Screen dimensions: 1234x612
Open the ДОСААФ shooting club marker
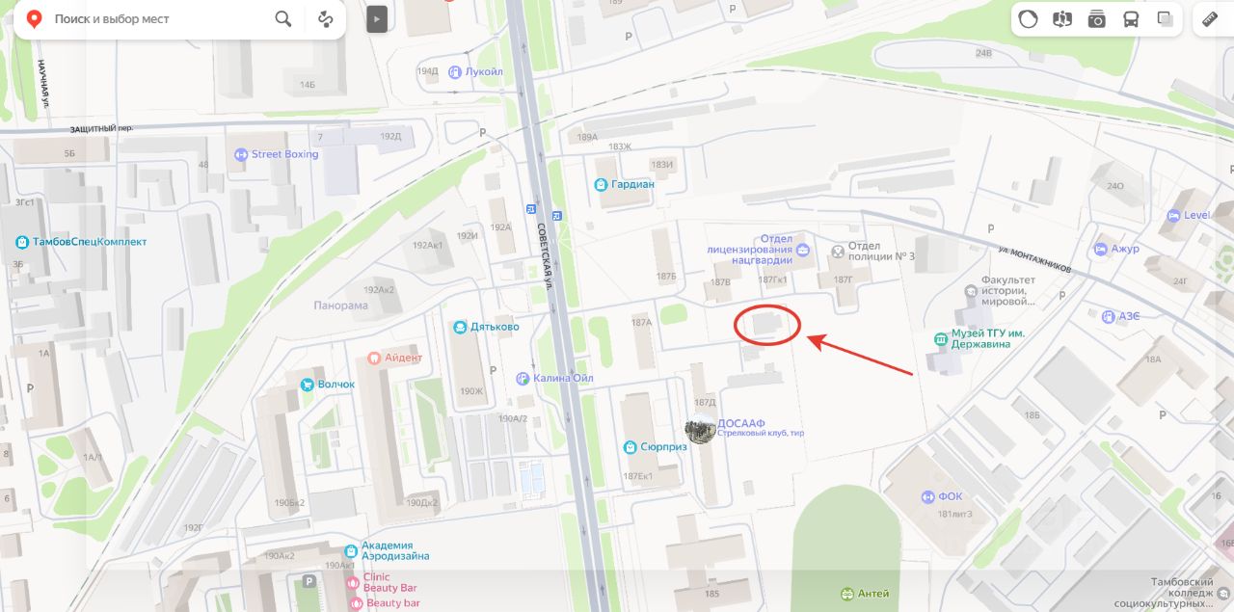pyautogui.click(x=700, y=429)
